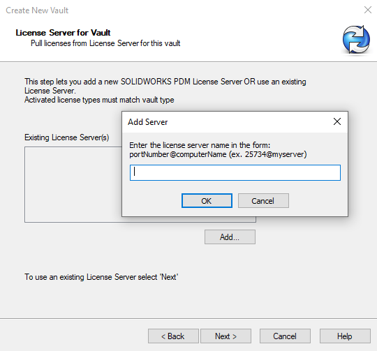This screenshot has height=351, width=377.
Task: Focus the license server name text box
Action: 235,172
